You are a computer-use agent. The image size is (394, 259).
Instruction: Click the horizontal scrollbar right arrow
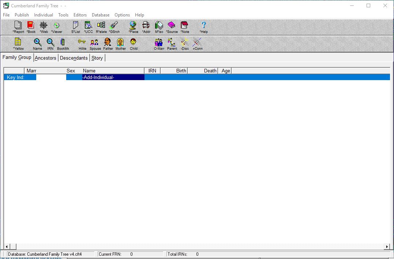(387, 247)
